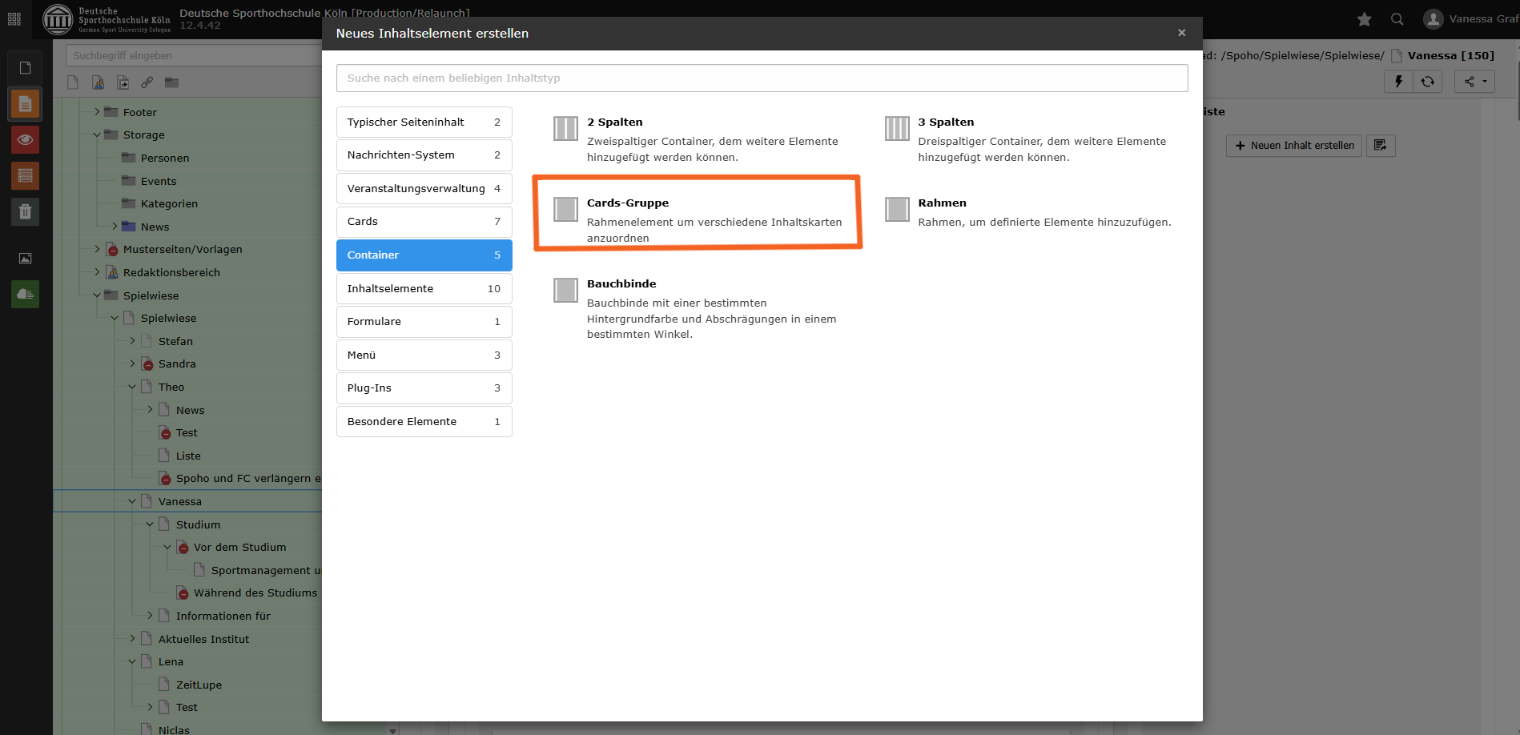Select the Vanessa page in tree
Image resolution: width=1520 pixels, height=735 pixels.
tap(180, 502)
